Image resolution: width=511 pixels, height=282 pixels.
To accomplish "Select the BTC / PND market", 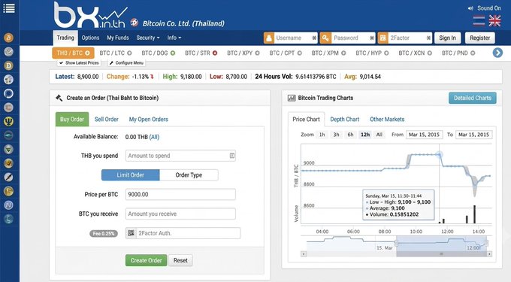I will pos(458,53).
